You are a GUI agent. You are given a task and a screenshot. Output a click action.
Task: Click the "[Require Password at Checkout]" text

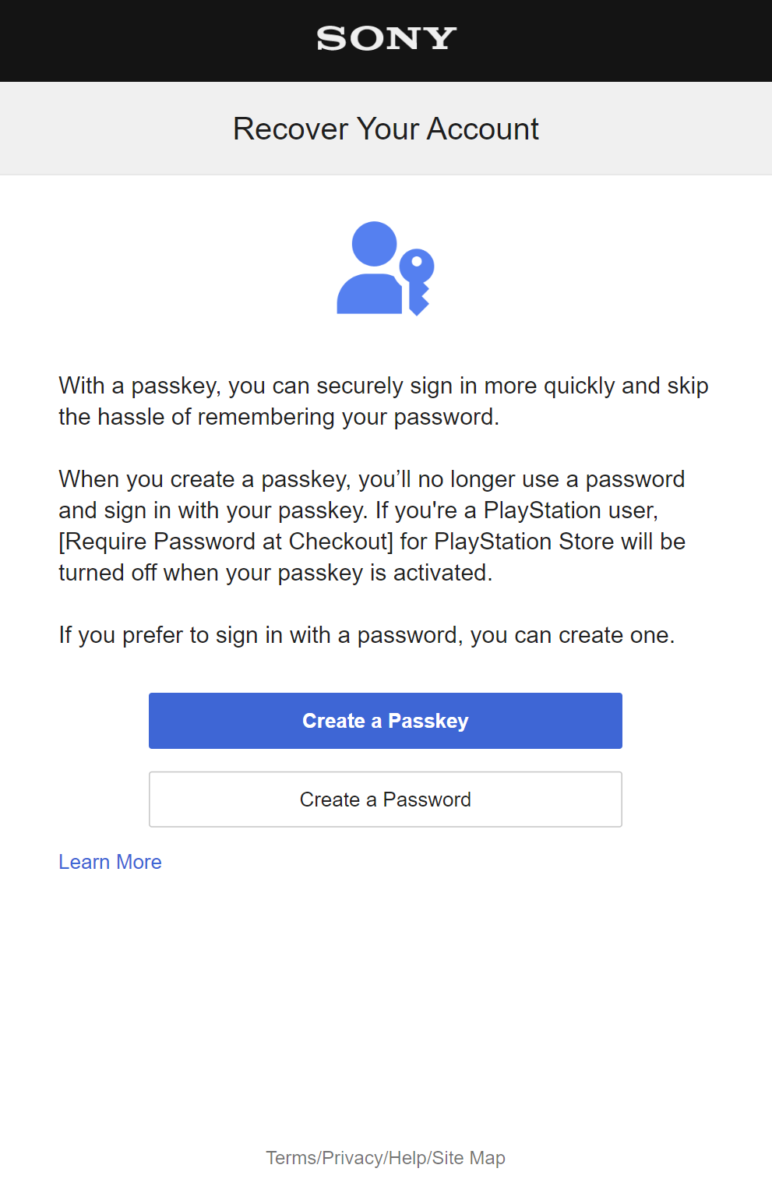(226, 542)
